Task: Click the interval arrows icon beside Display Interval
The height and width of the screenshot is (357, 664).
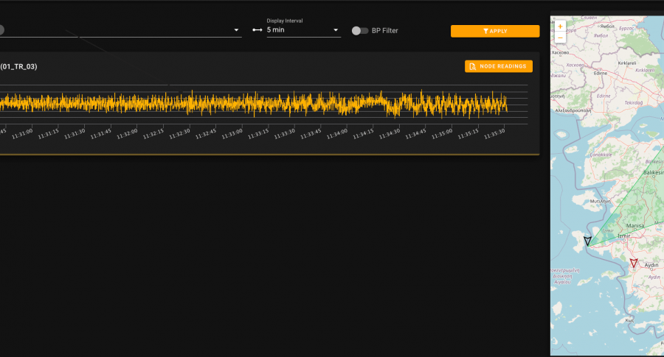Action: pyautogui.click(x=257, y=30)
